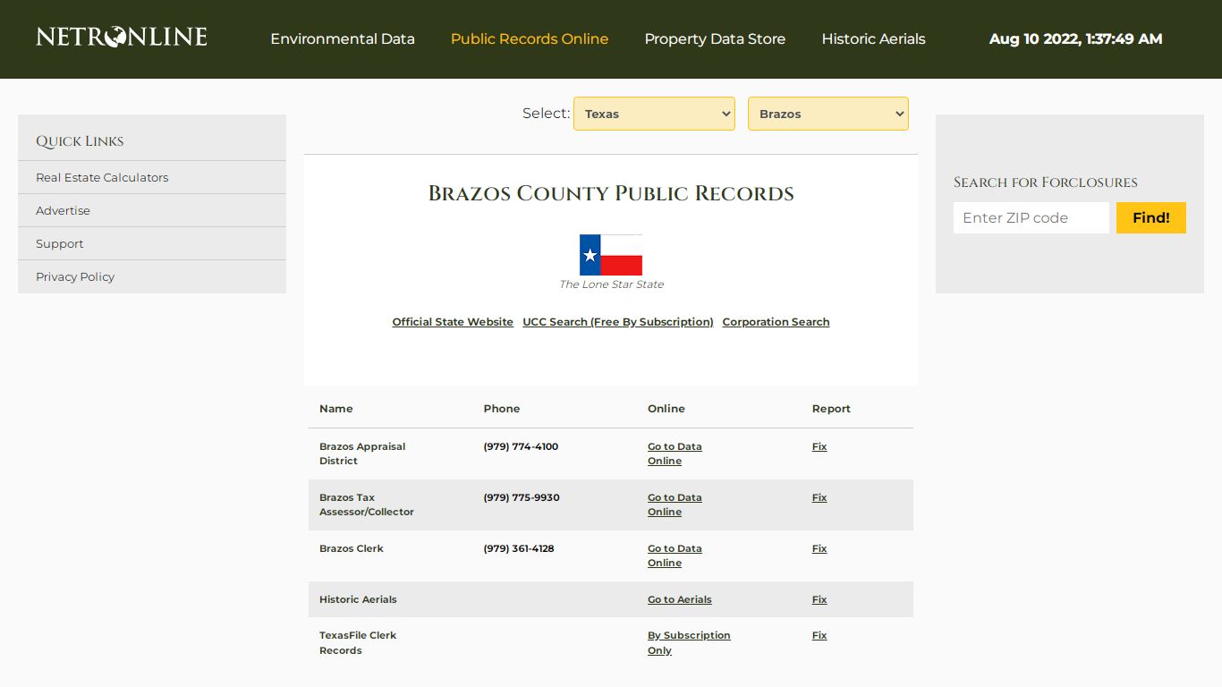1222x687 pixels.
Task: Open UCC Search (Free By Subscription)
Action: [x=618, y=322]
